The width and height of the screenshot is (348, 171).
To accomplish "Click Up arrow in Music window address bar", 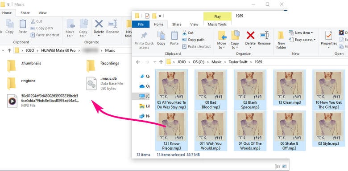I will tap(9, 50).
